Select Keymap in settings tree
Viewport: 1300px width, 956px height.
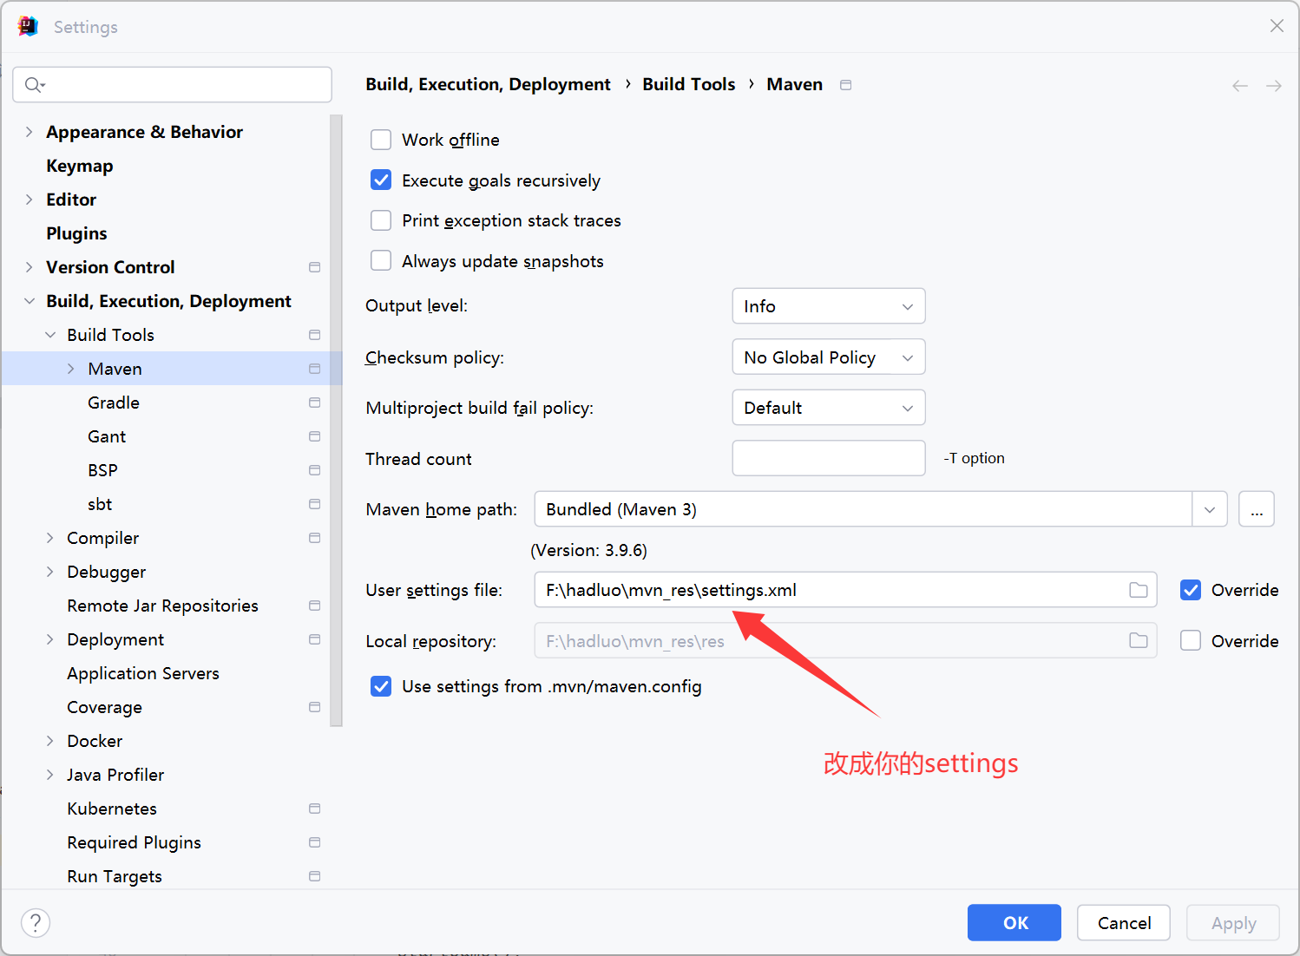(x=80, y=166)
